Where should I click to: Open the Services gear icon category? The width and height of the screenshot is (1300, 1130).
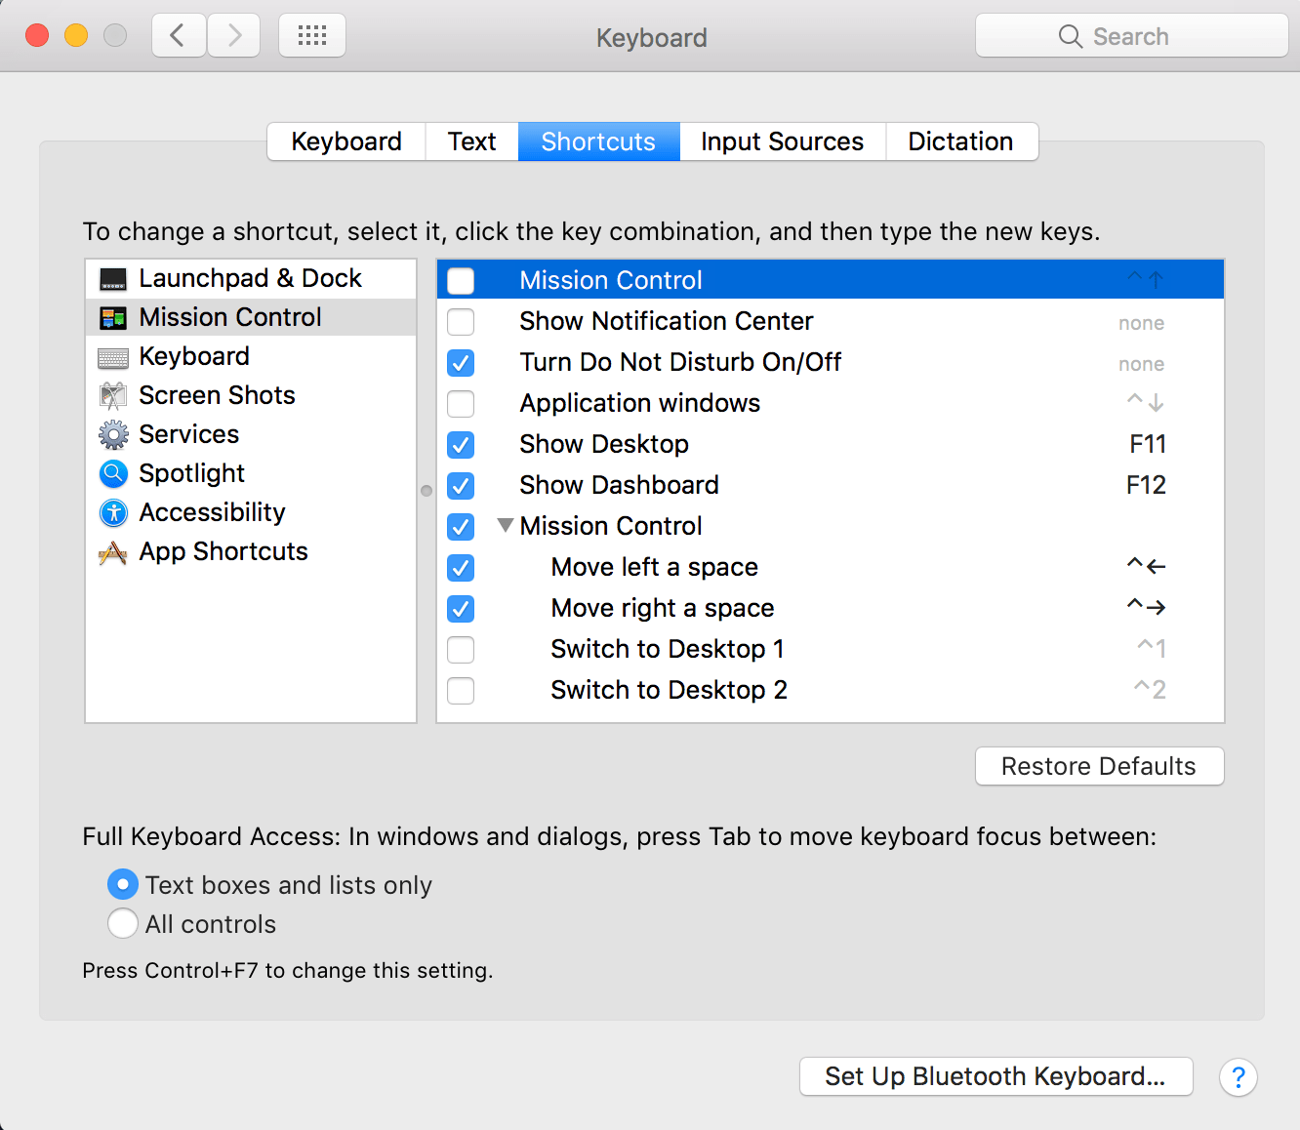coord(113,434)
